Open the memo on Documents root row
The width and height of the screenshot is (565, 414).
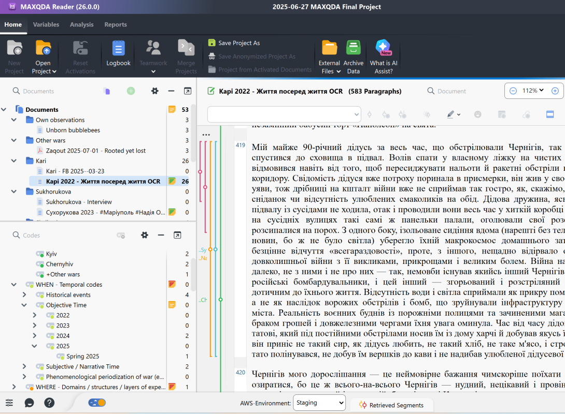pos(172,109)
